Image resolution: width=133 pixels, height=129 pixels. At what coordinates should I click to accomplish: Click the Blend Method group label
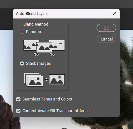pos(36,24)
